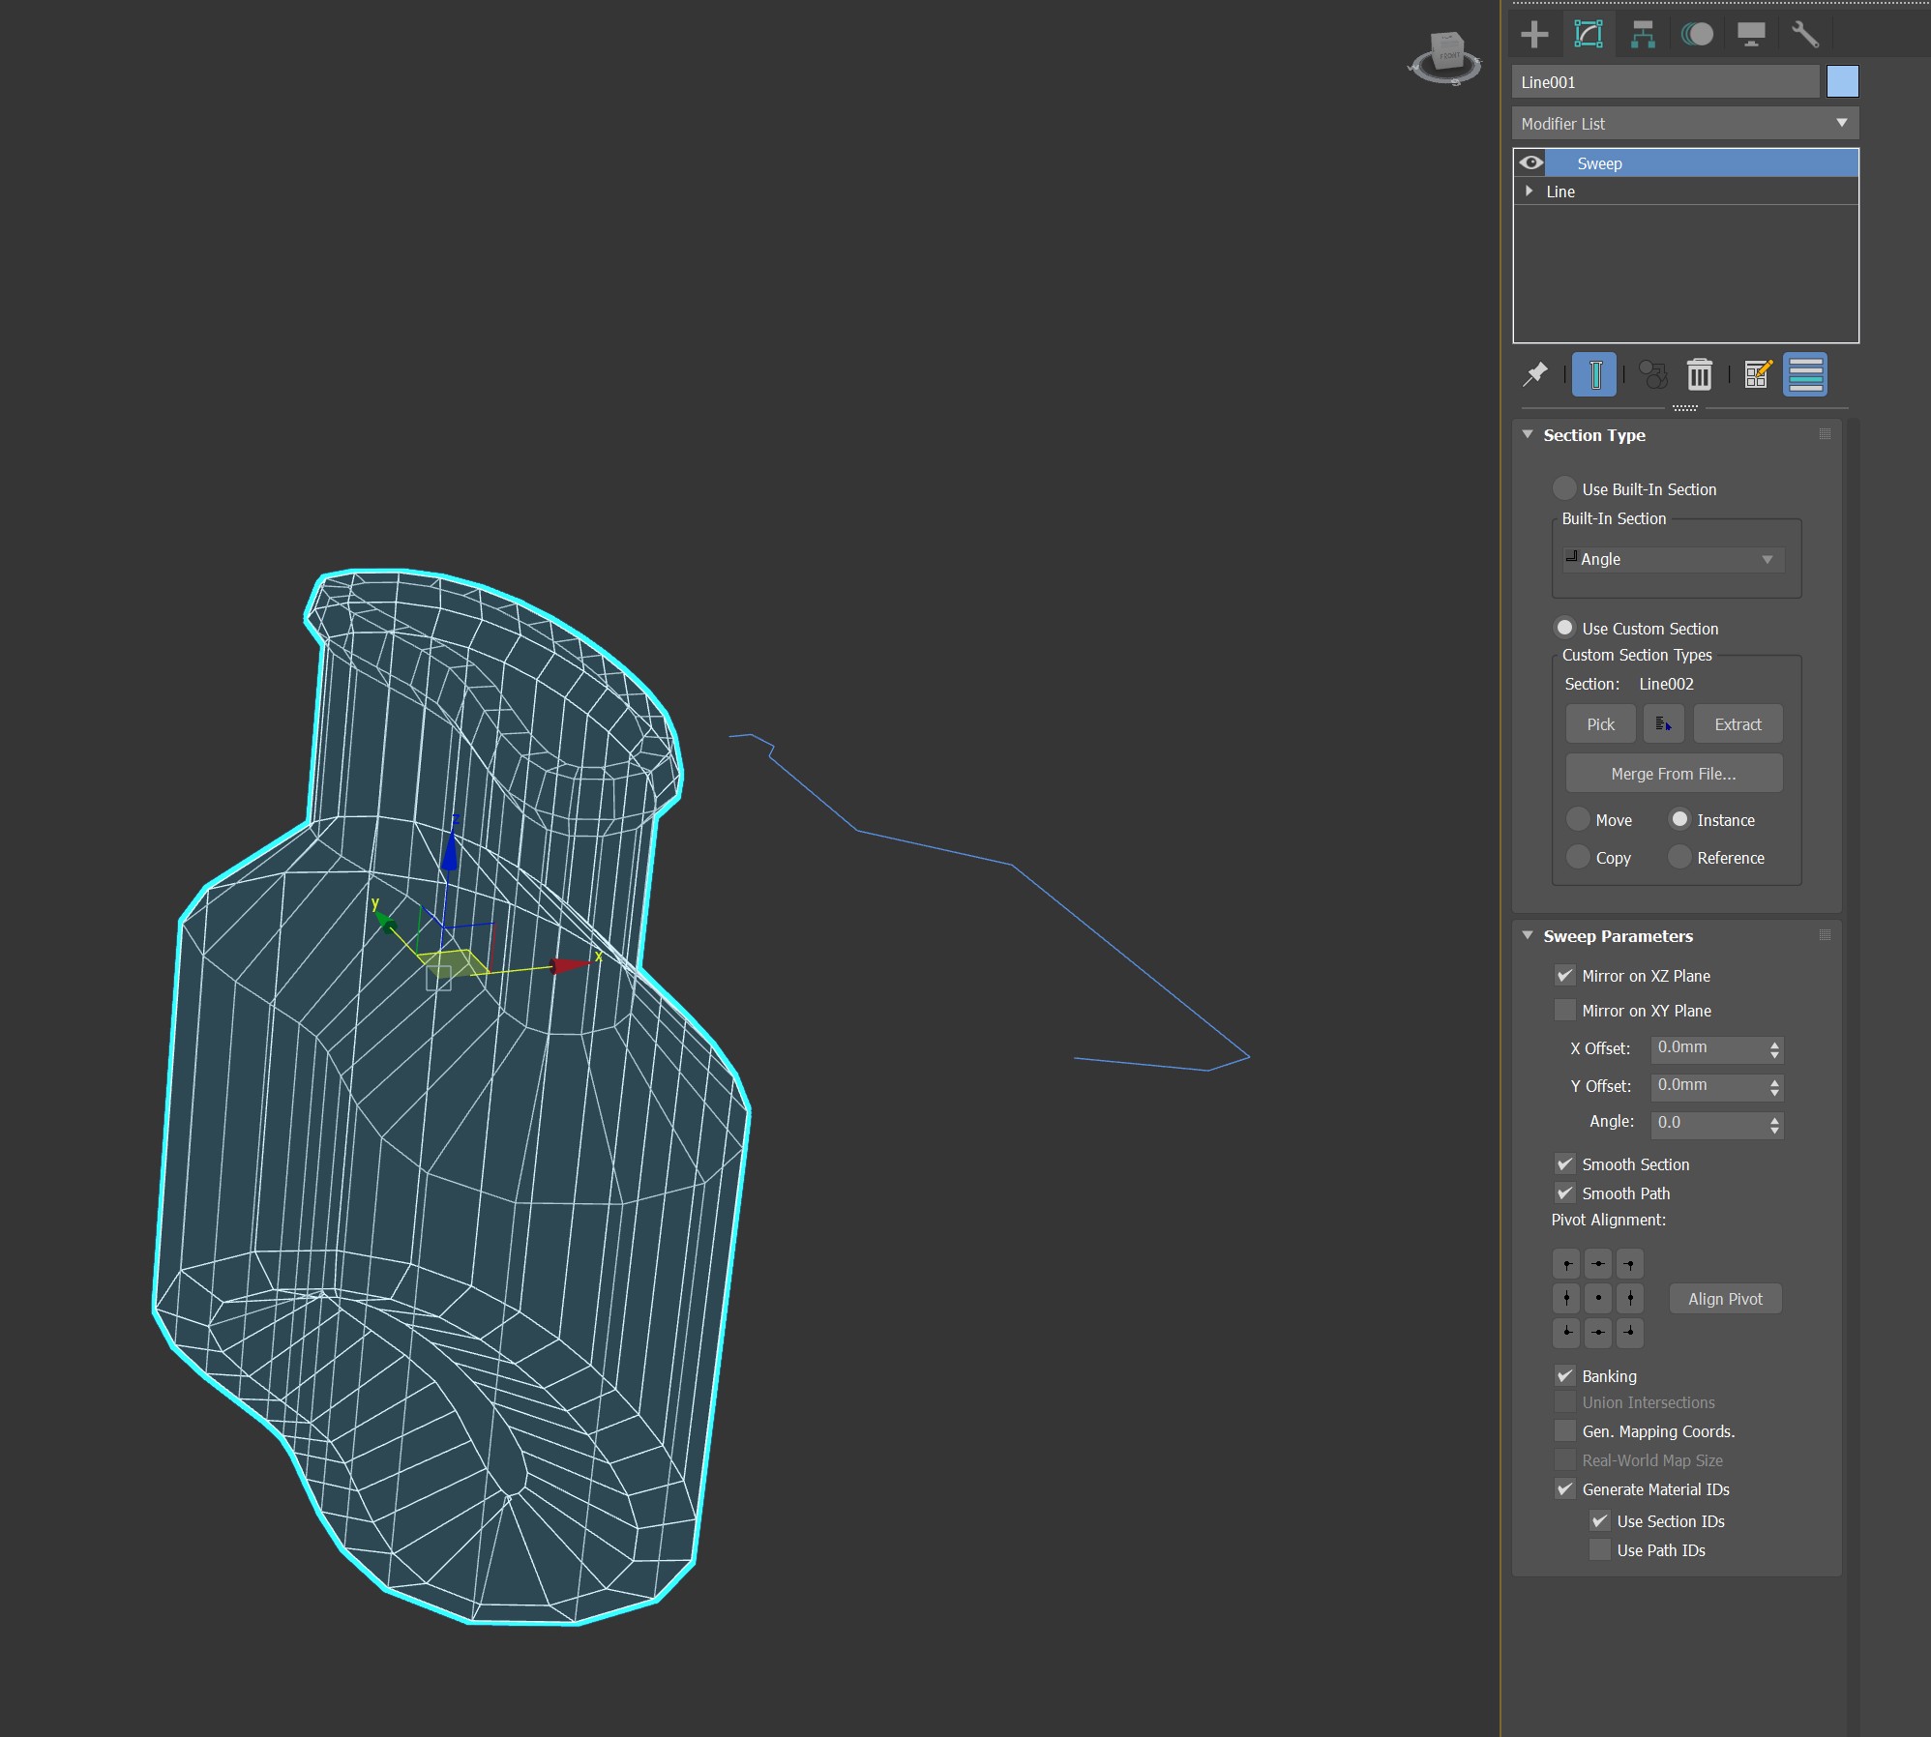Switch to the Hierarchy panel icon
The height and width of the screenshot is (1737, 1931).
pos(1643,35)
